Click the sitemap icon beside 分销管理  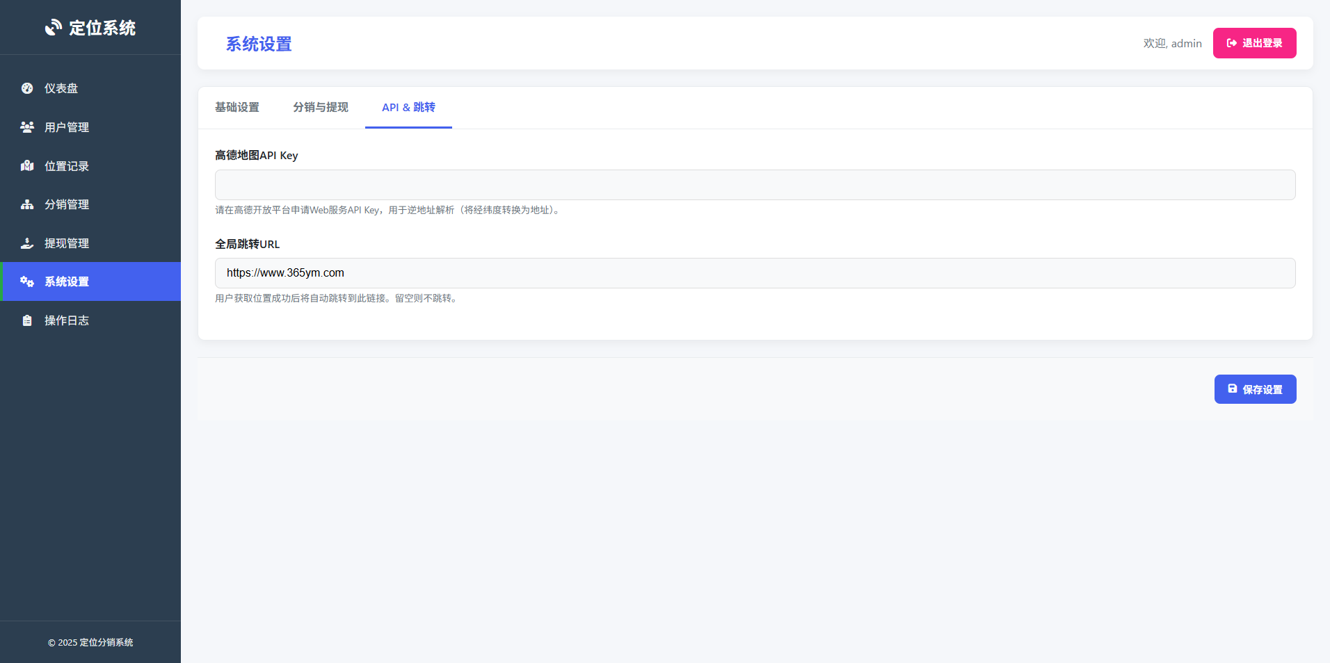click(27, 204)
